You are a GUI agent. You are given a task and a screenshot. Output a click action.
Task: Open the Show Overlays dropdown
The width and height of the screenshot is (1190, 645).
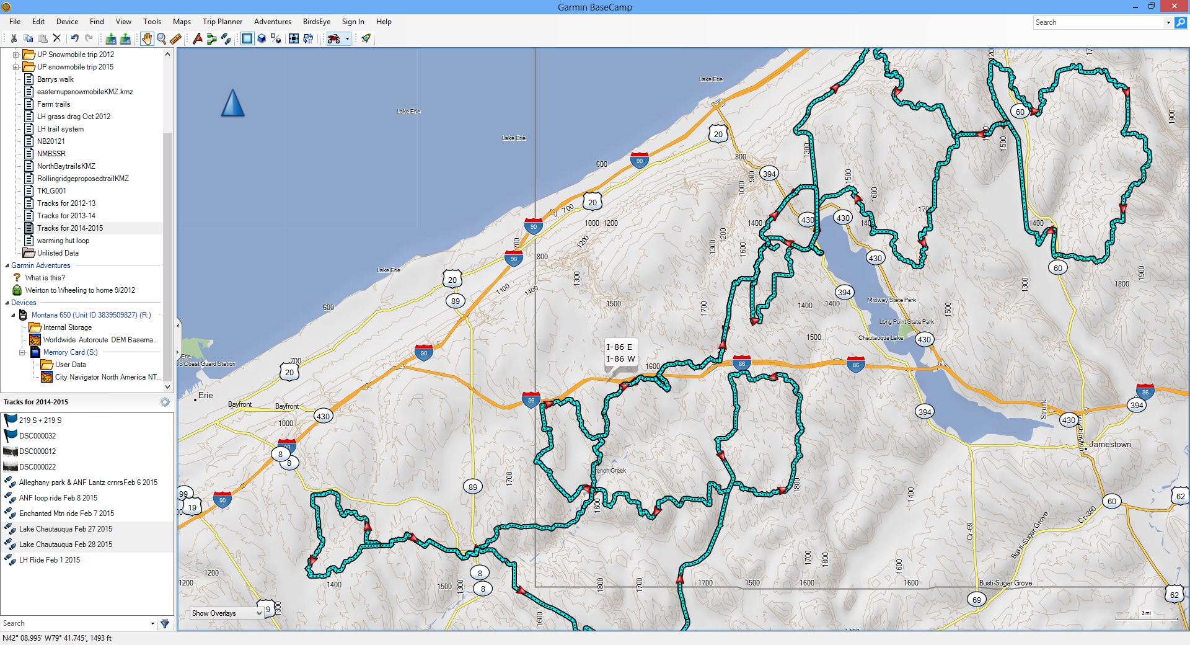pos(227,613)
